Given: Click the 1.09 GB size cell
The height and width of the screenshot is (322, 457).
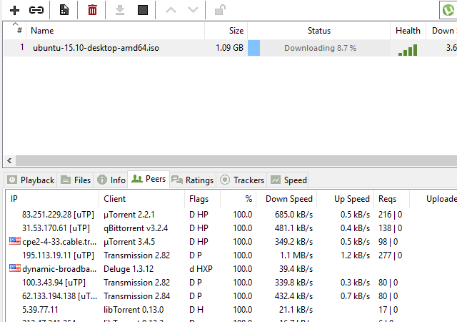Looking at the screenshot, I should point(229,48).
